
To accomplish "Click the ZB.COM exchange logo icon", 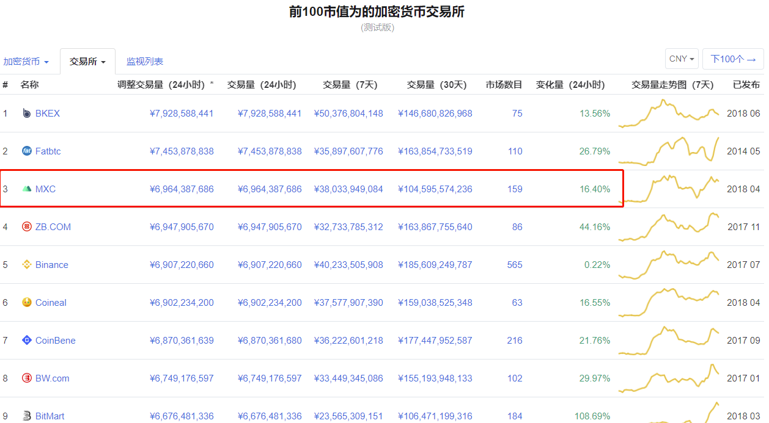I will (x=26, y=227).
